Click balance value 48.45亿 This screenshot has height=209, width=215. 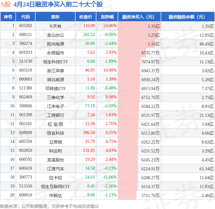(x=206, y=44)
